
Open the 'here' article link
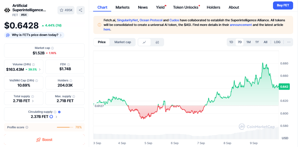tap(107, 29)
